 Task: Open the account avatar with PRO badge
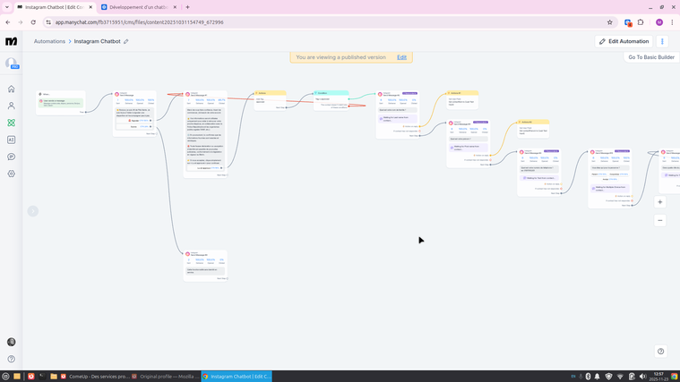(x=12, y=64)
